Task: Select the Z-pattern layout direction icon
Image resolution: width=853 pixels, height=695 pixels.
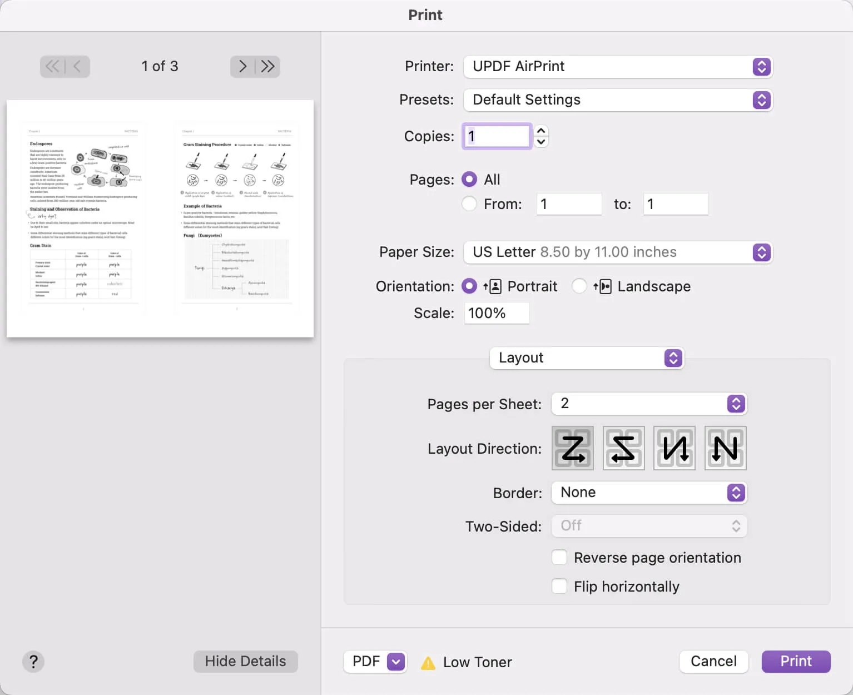Action: tap(573, 448)
